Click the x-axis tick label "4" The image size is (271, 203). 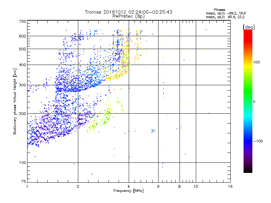[129, 186]
